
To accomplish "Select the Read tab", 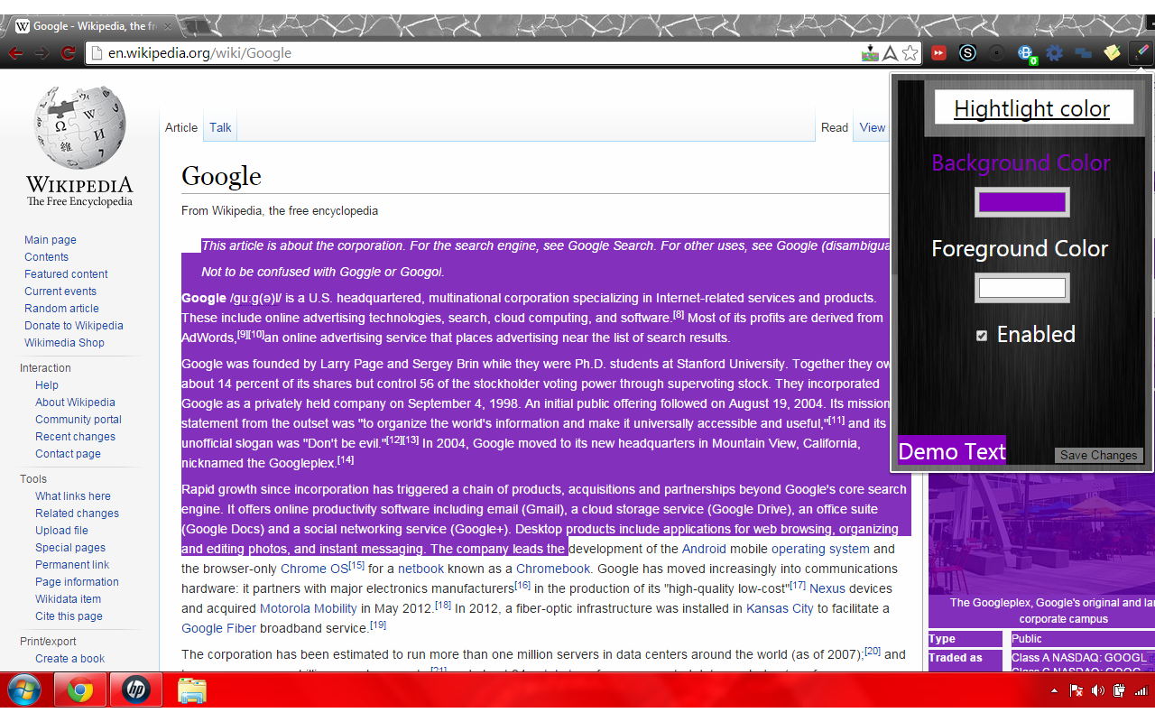I will 835,127.
